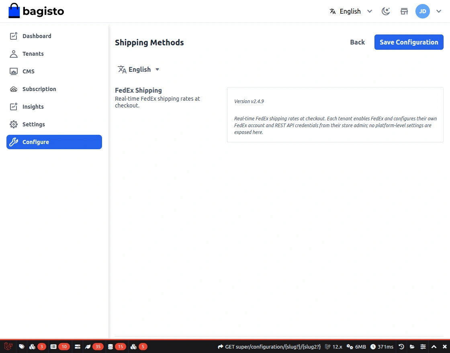Click the bagisto logo
450x353 pixels.
point(36,11)
